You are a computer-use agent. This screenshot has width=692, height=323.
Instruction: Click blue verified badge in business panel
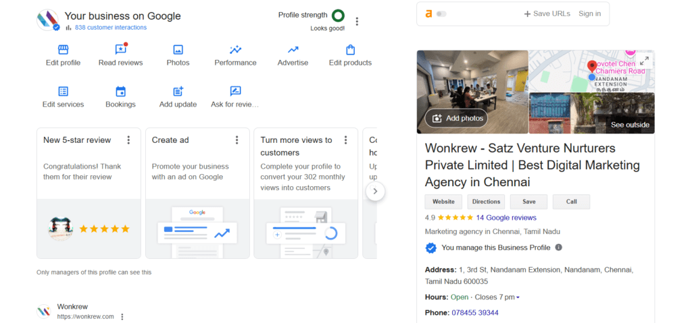430,248
